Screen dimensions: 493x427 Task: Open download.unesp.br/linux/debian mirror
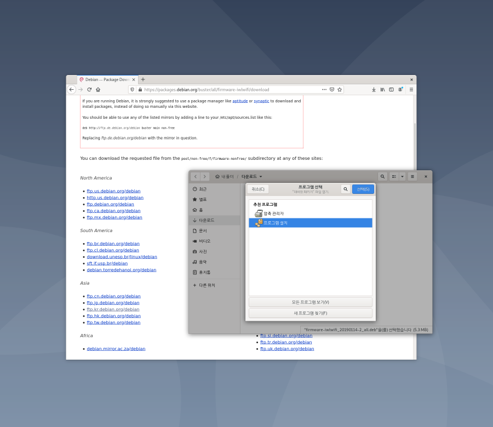[122, 257]
